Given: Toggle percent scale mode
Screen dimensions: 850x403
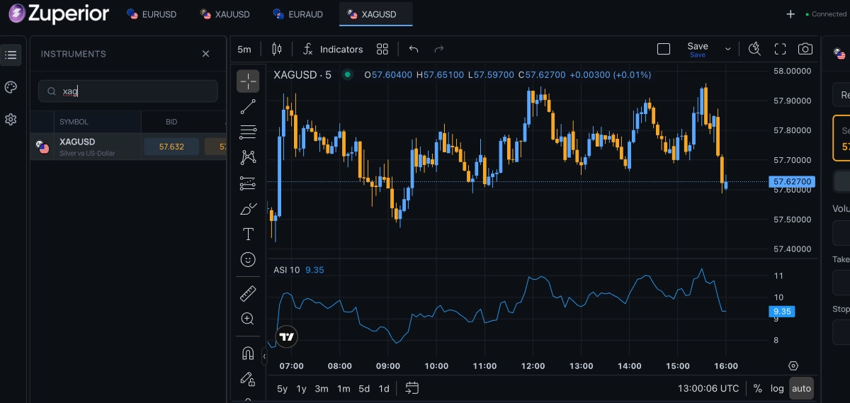Looking at the screenshot, I should tap(758, 388).
